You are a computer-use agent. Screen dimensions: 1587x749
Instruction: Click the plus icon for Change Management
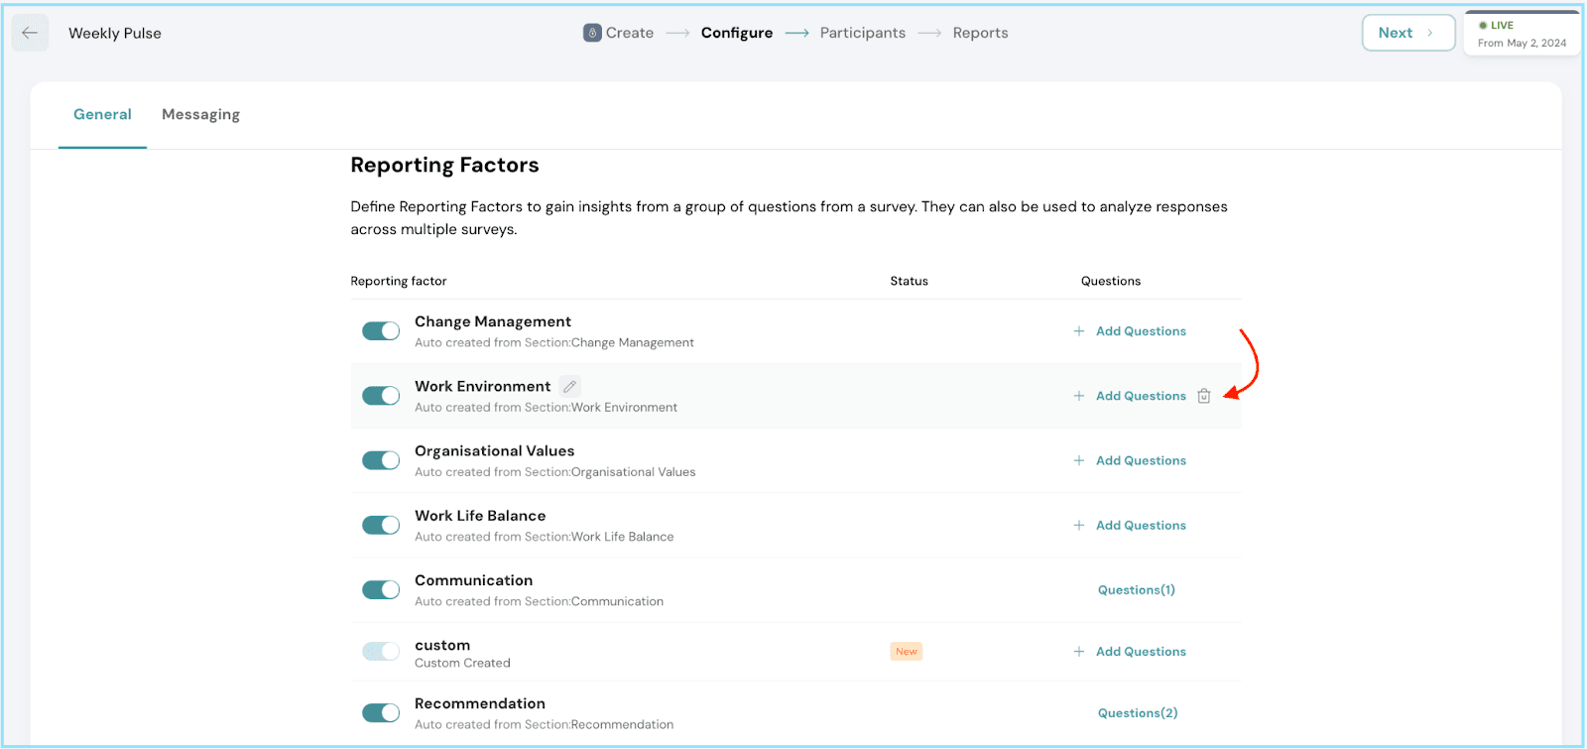point(1078,331)
